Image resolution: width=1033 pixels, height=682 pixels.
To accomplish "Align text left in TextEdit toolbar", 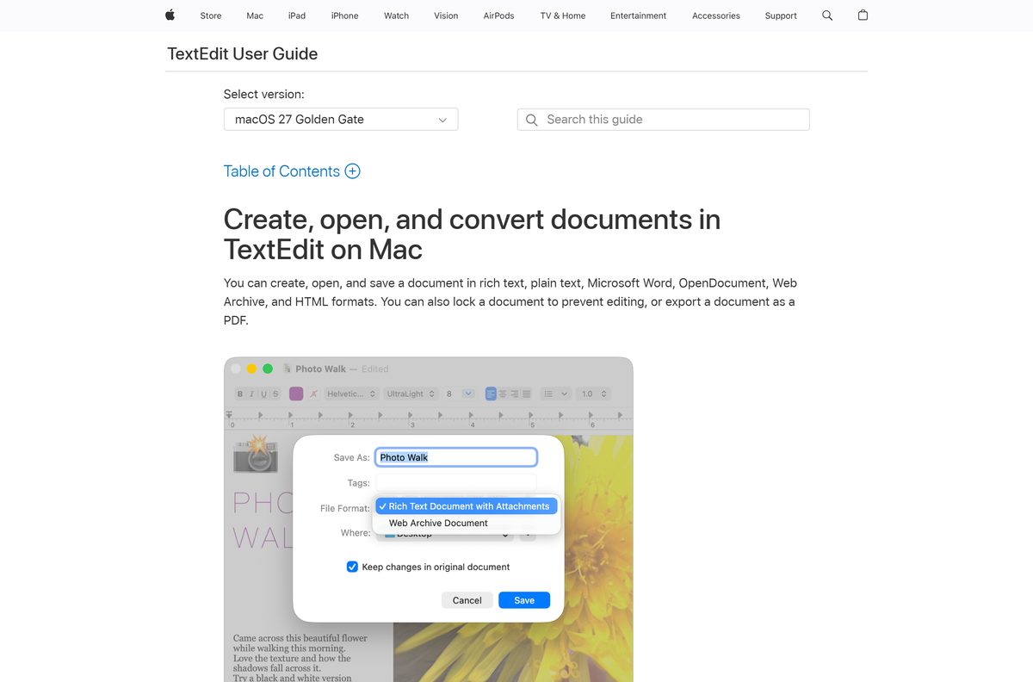I will point(491,394).
